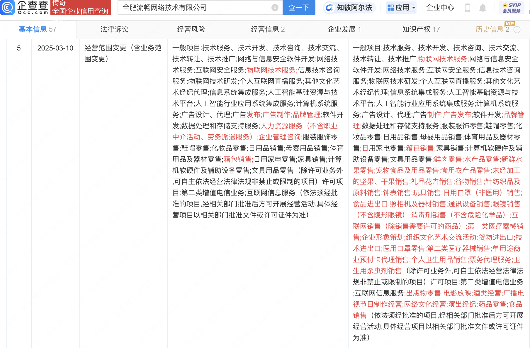The image size is (530, 348).
Task: Select the 知识产权 tab
Action: click(421, 29)
